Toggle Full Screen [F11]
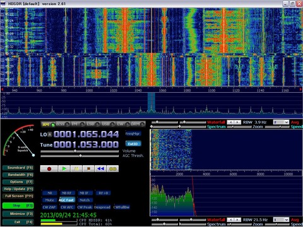The width and height of the screenshot is (303, 227). pyautogui.click(x=18, y=196)
